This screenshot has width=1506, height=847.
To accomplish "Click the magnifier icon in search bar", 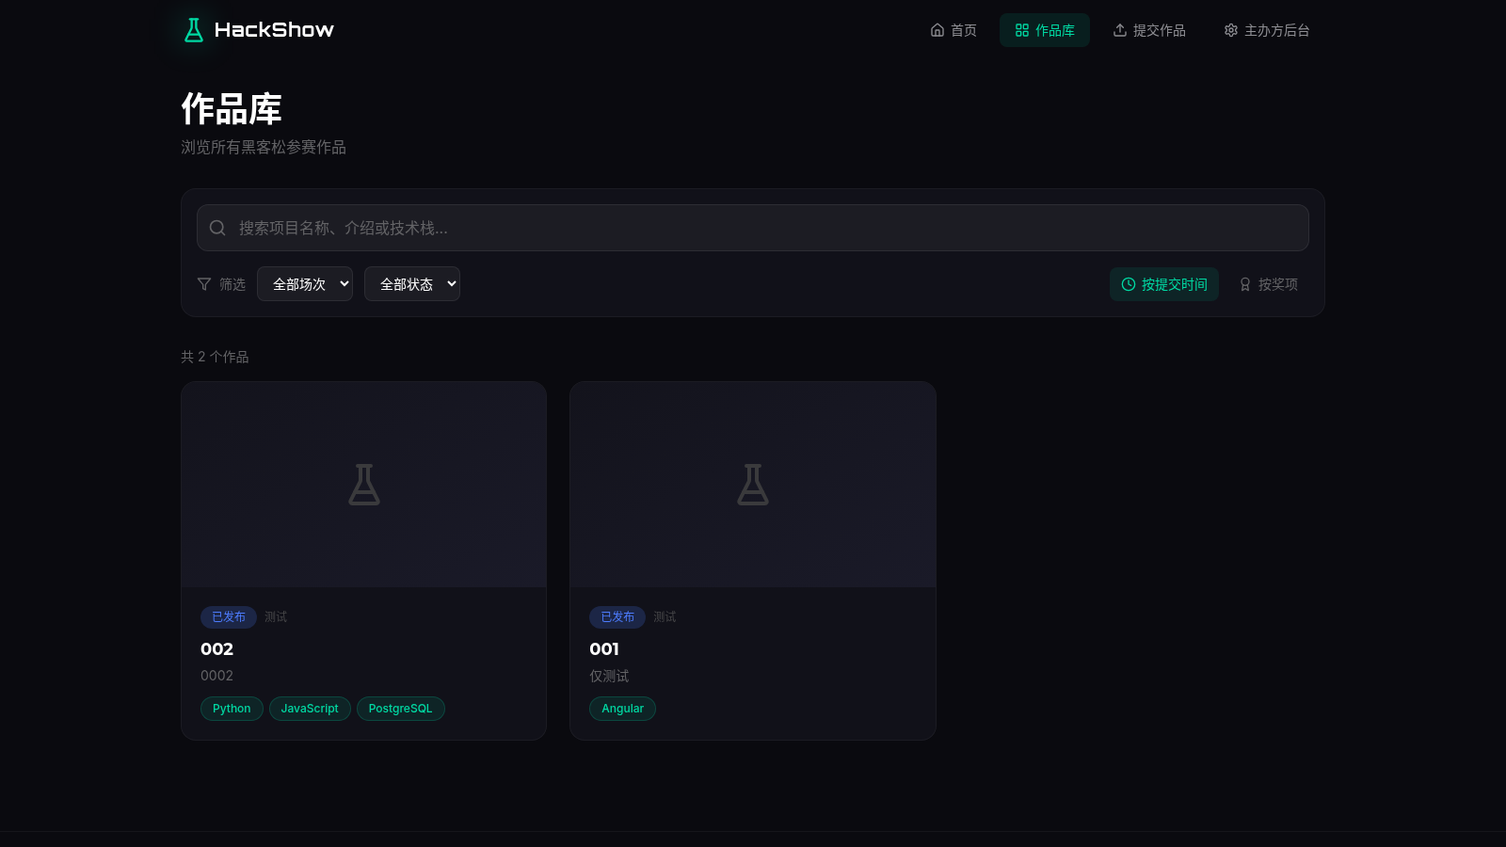I will click(217, 228).
